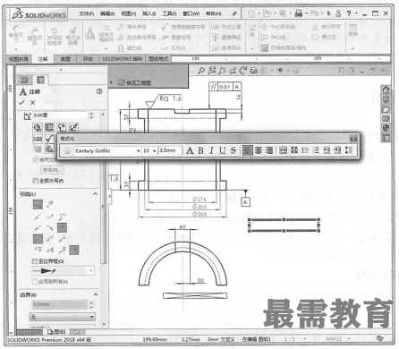399x349 pixels.
Task: Click the 形位公差 geometric tolerance tool
Action: [226, 27]
